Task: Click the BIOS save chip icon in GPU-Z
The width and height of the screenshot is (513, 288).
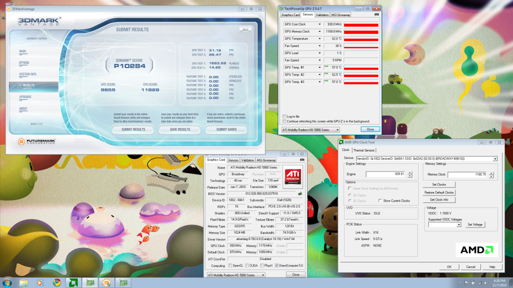Action: tap(300, 193)
